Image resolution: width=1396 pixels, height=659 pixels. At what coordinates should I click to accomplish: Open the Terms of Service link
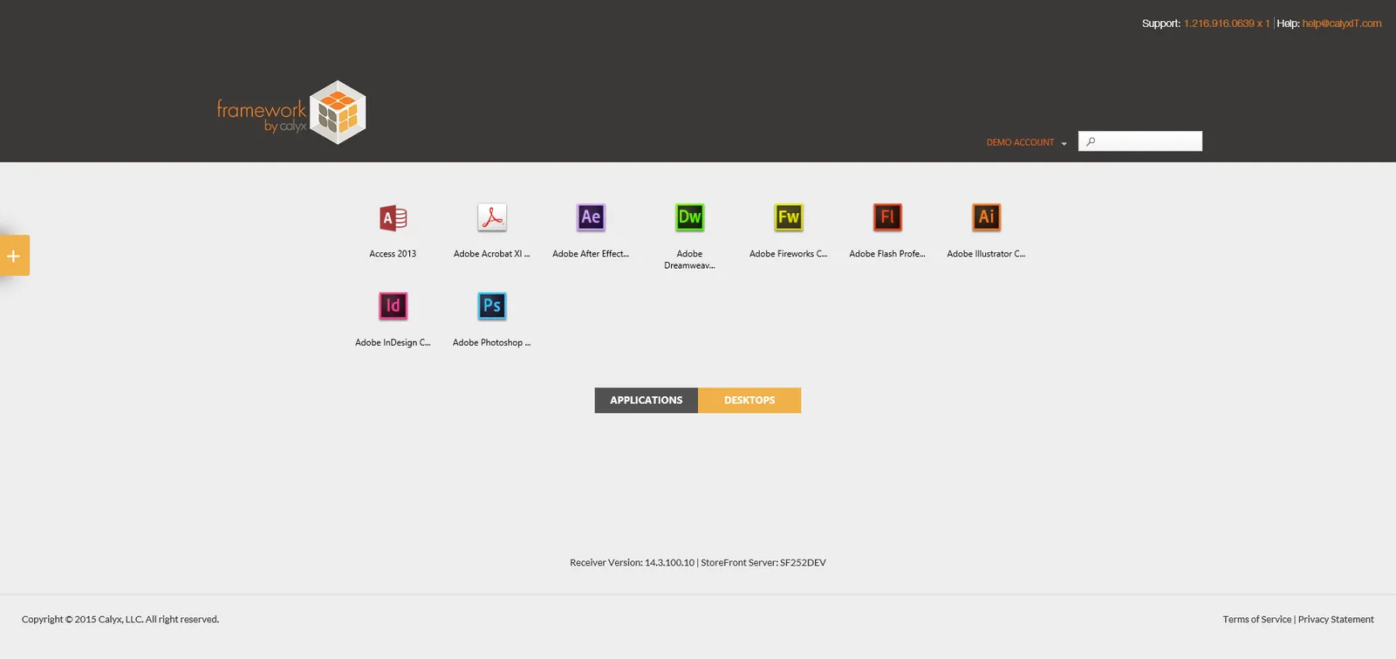[x=1256, y=620]
